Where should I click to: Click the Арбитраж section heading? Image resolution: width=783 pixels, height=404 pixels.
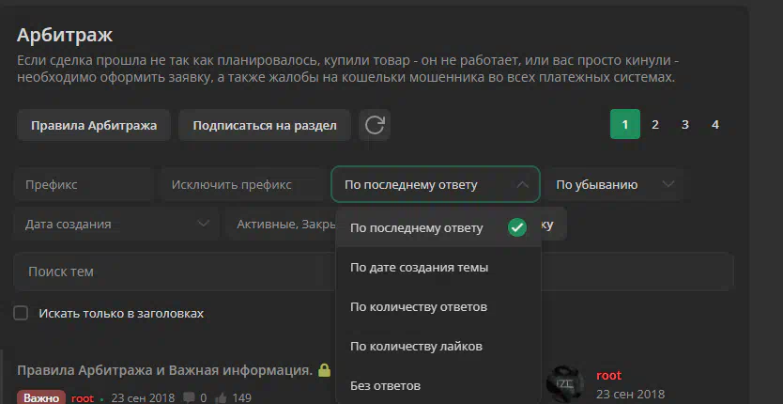(x=65, y=35)
